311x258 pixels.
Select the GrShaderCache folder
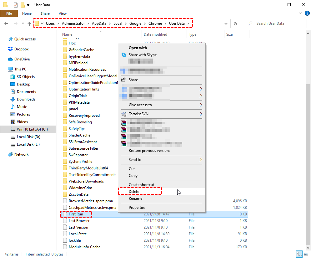tap(81, 50)
